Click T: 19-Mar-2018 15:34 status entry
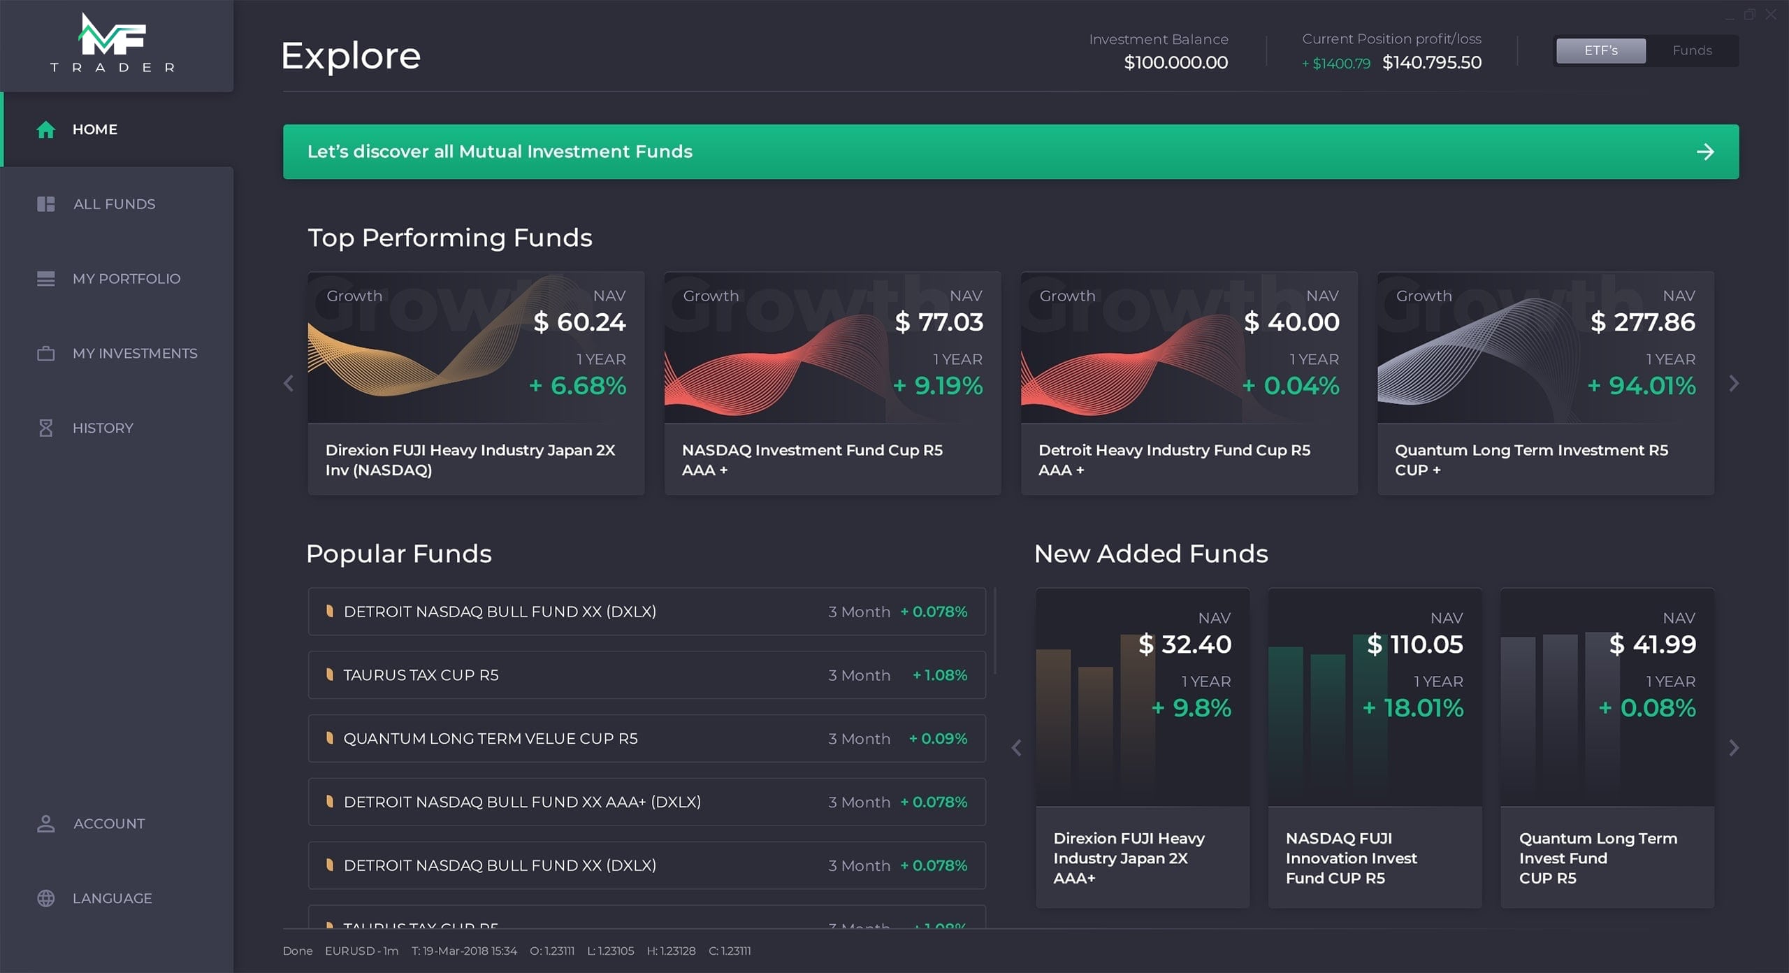Screen dimensions: 1789x973 (x=464, y=951)
